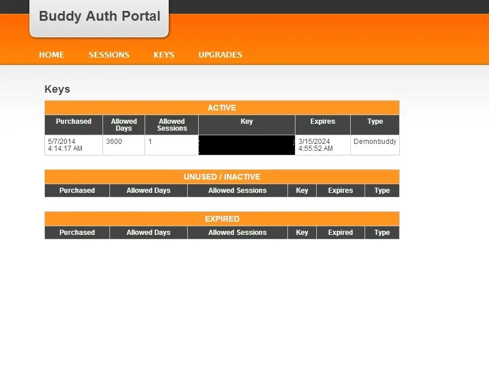Click the redacted key value cell
The width and height of the screenshot is (489, 369).
point(247,145)
